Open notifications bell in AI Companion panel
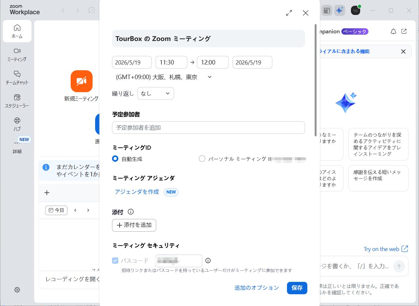This screenshot has height=306, width=419. [x=394, y=31]
